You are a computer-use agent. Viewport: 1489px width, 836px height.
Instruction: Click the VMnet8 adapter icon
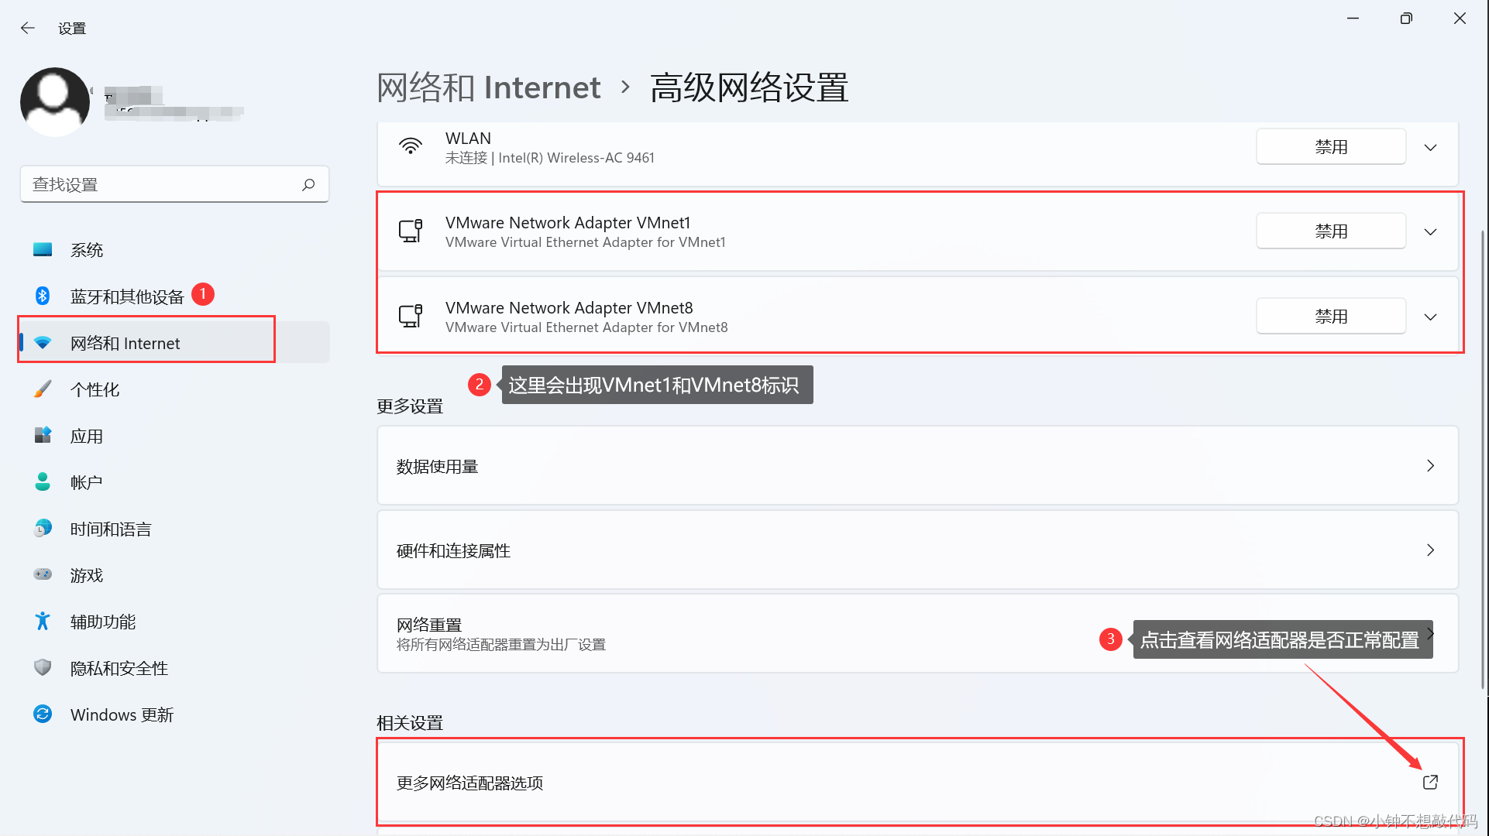[x=411, y=316]
